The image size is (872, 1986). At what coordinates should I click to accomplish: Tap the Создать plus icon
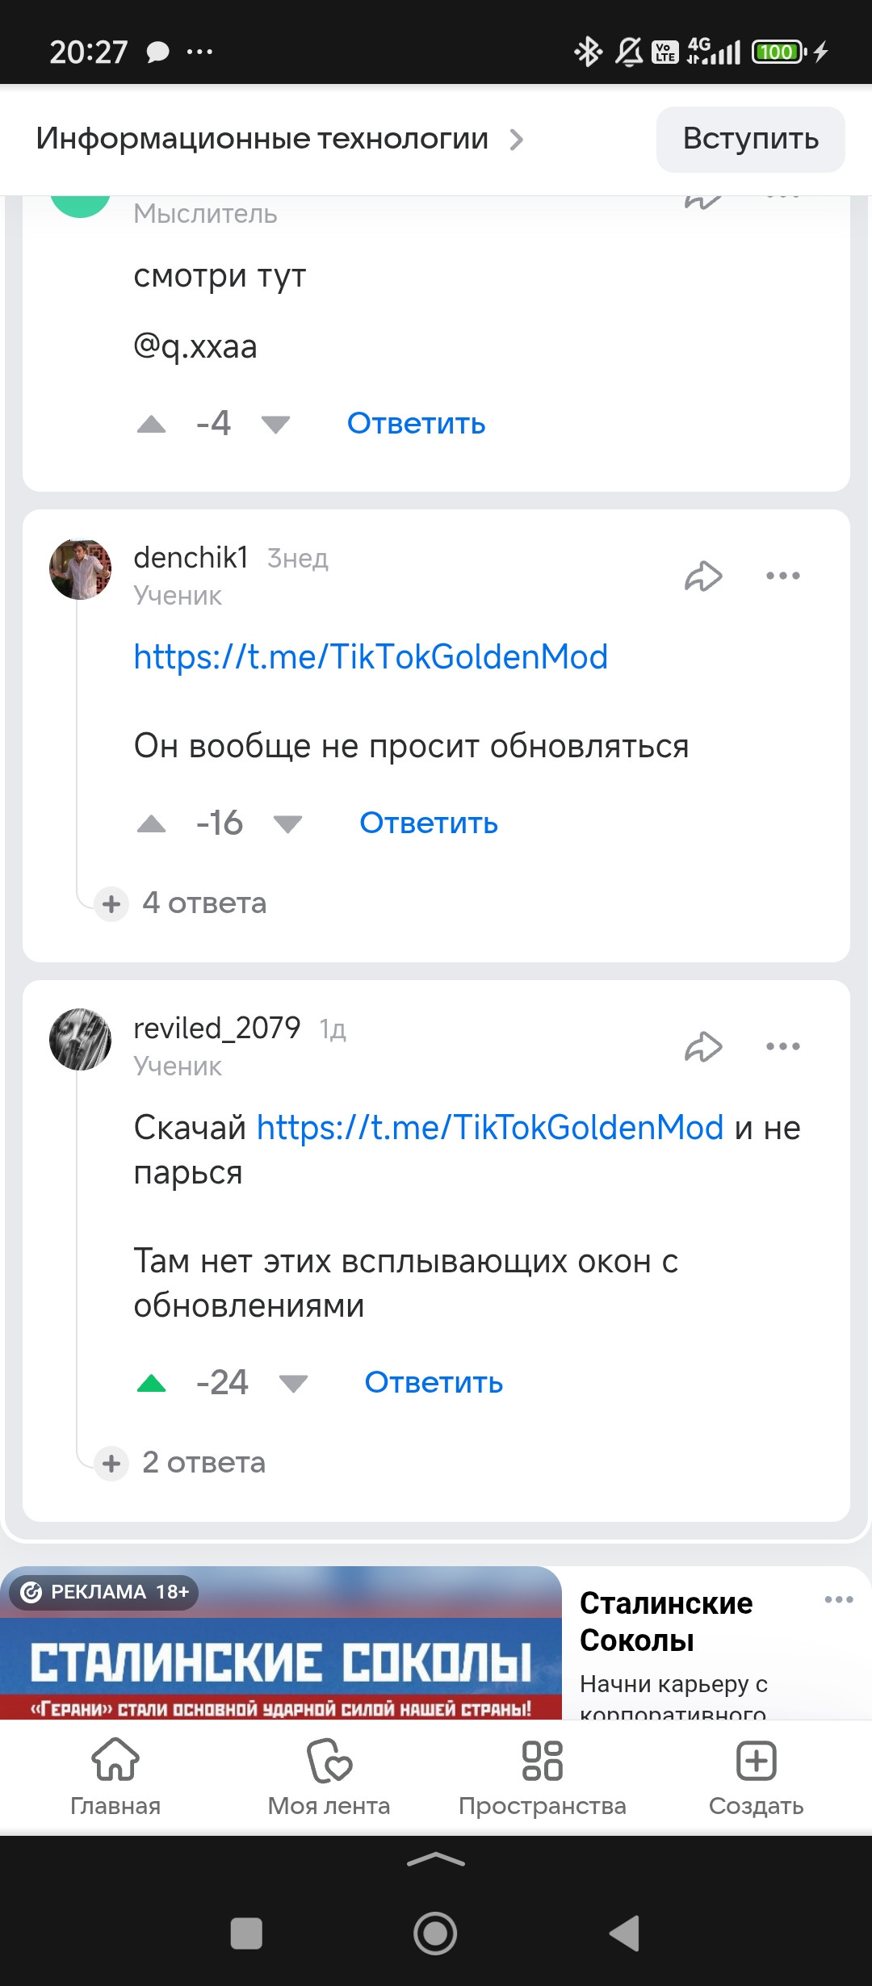757,1762
